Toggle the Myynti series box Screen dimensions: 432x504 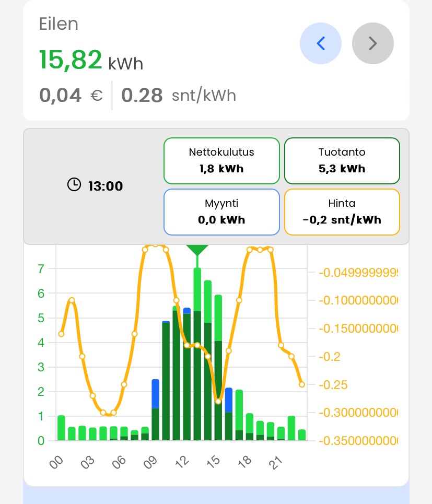coord(221,212)
